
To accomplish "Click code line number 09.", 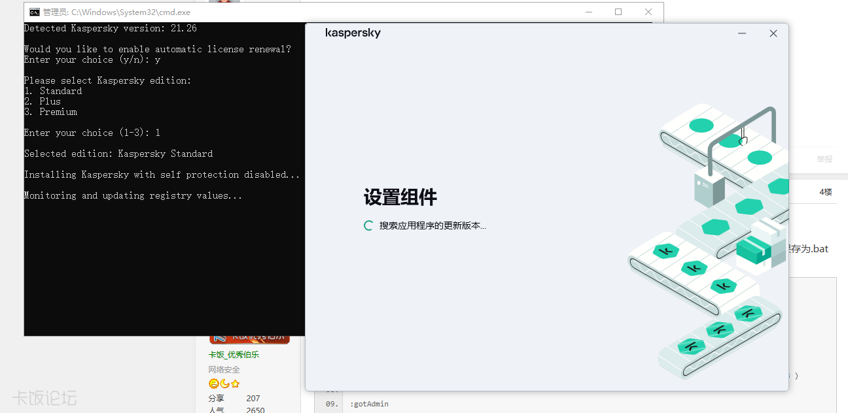I will pyautogui.click(x=331, y=404).
